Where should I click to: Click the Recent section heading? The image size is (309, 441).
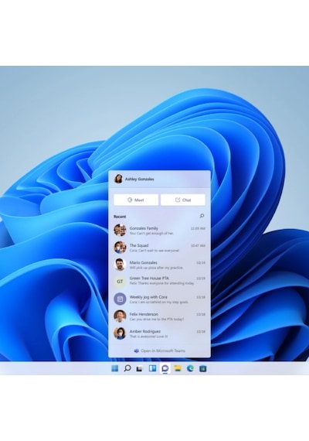click(x=120, y=217)
